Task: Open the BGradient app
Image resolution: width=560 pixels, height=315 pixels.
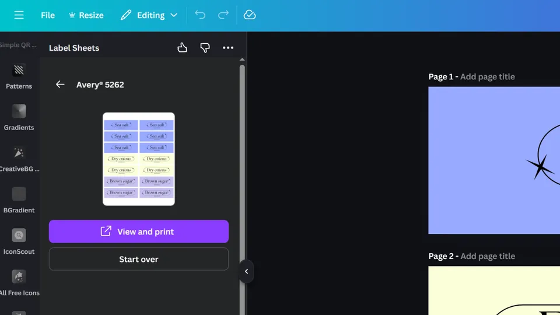Action: click(19, 199)
